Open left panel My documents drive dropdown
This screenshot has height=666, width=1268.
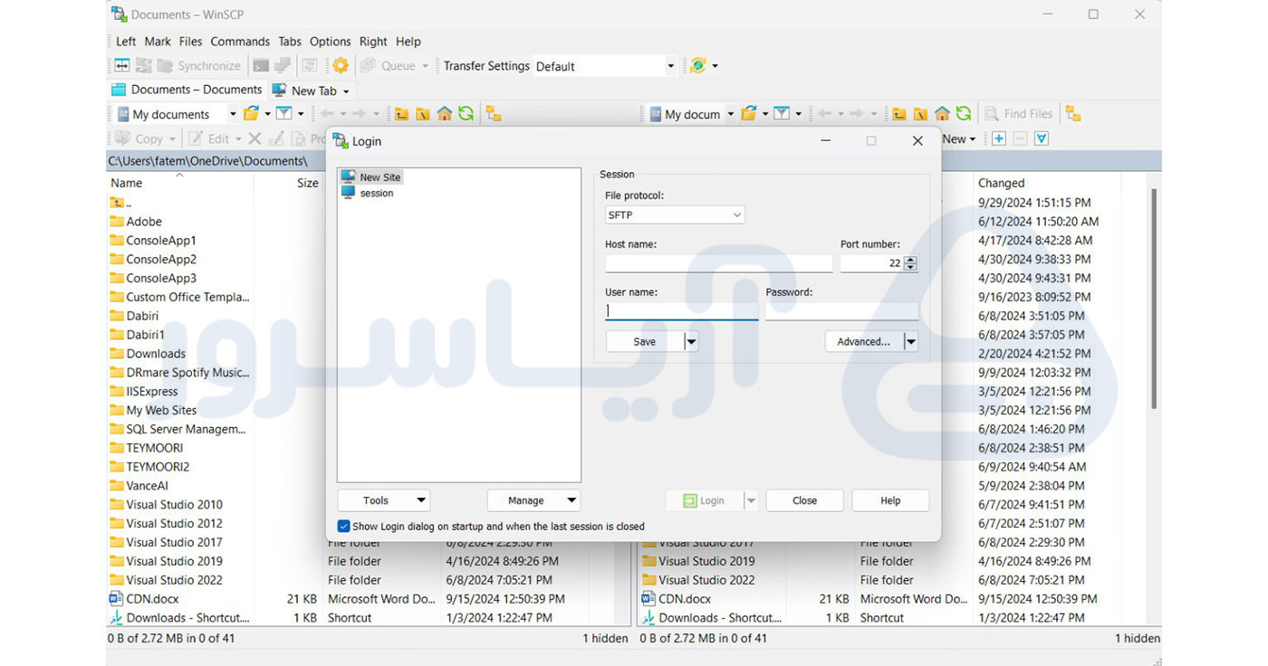coord(232,114)
